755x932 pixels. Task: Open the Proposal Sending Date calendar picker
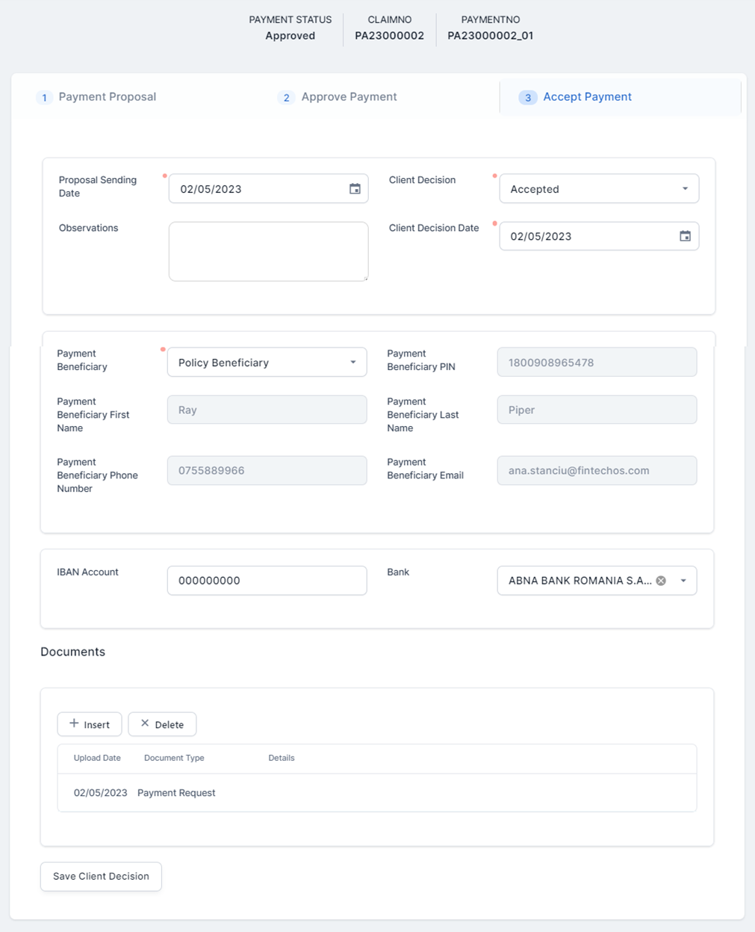coord(355,189)
